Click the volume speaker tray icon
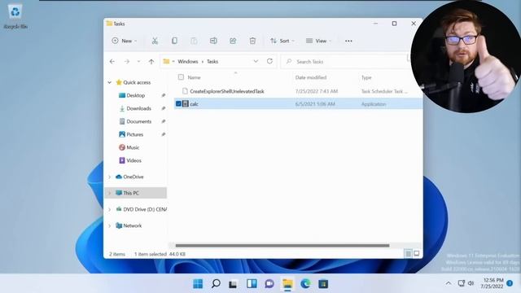The height and width of the screenshot is (293, 521). tap(471, 283)
